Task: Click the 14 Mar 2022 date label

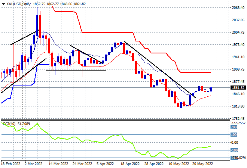Action: (x=59, y=164)
